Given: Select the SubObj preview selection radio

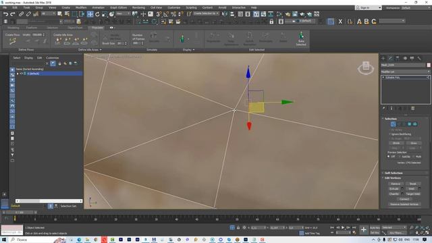Looking at the screenshot, I should (400, 157).
